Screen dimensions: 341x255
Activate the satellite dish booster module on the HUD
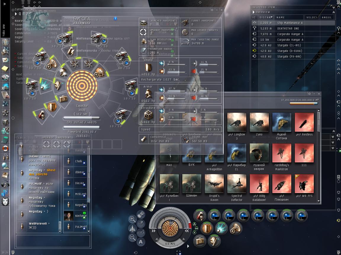tap(236, 228)
